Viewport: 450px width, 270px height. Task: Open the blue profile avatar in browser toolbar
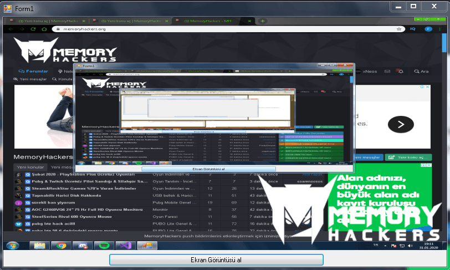pyautogui.click(x=428, y=29)
